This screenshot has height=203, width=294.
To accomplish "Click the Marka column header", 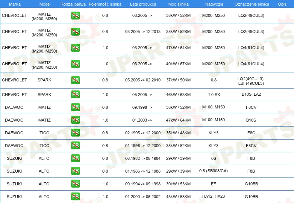I will [15, 4].
